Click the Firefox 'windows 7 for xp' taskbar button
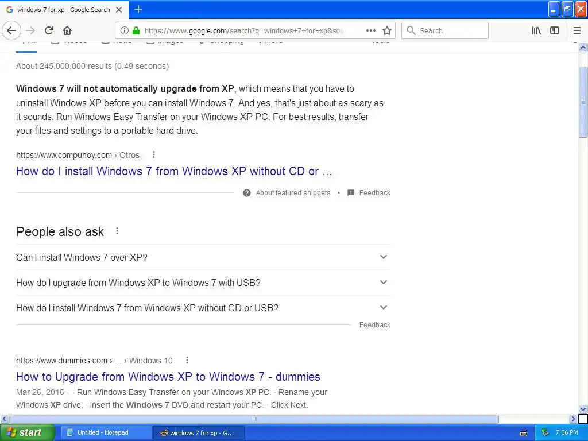The width and height of the screenshot is (588, 441). point(199,433)
